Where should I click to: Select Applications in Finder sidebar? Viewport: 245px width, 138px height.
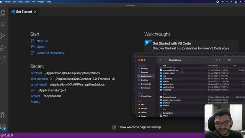[146, 76]
